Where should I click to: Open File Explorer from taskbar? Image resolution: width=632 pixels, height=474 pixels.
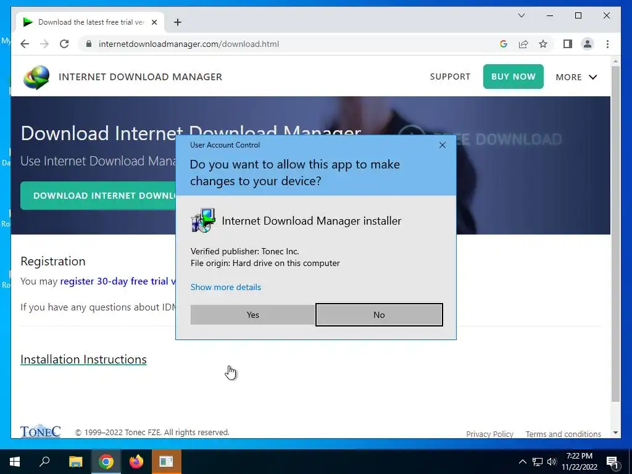75,462
